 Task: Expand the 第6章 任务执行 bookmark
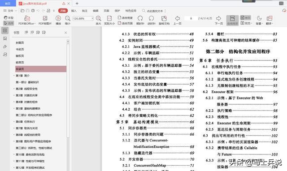coord(14,121)
